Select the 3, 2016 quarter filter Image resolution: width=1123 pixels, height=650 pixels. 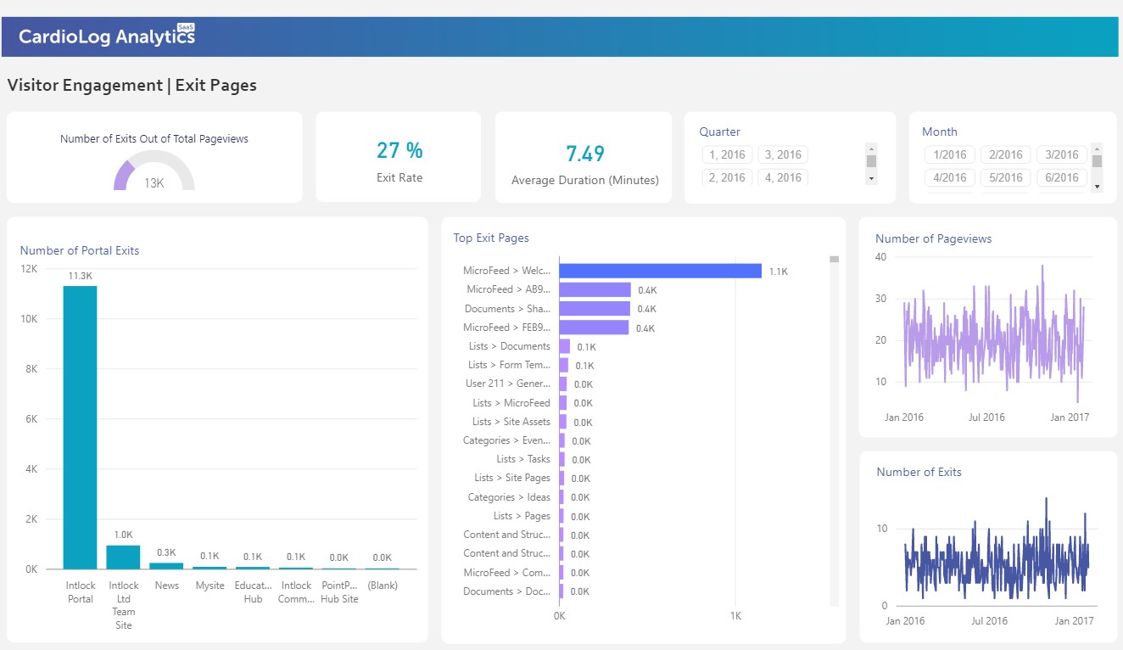(783, 154)
